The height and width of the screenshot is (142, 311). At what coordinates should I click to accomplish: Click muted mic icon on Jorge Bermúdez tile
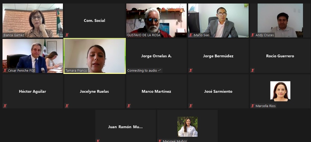191,70
